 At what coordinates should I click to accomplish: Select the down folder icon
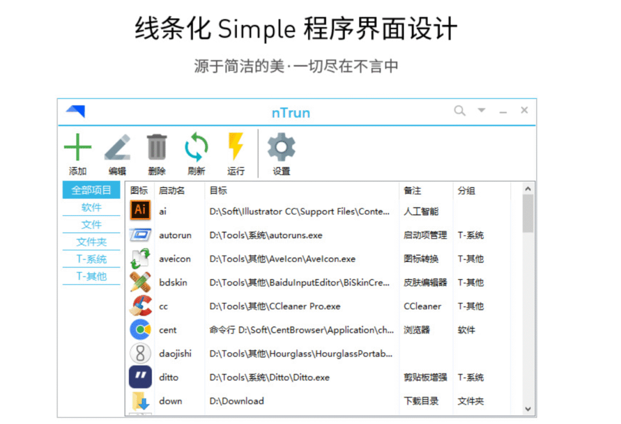click(x=140, y=401)
